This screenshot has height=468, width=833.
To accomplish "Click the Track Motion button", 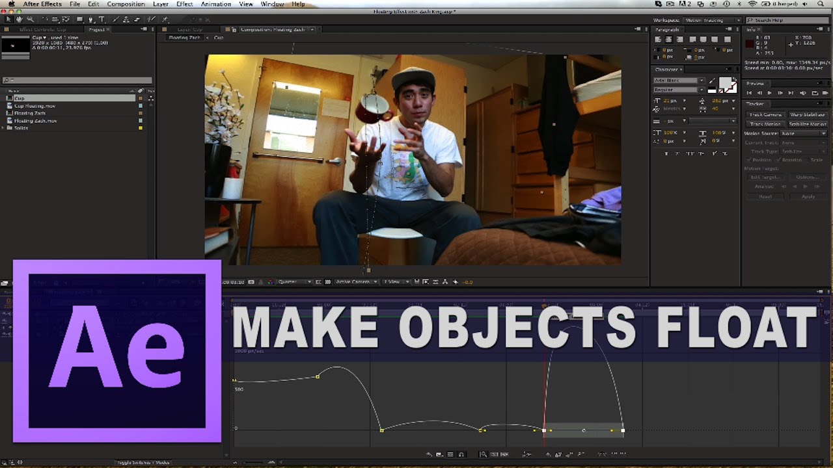I will coord(765,124).
